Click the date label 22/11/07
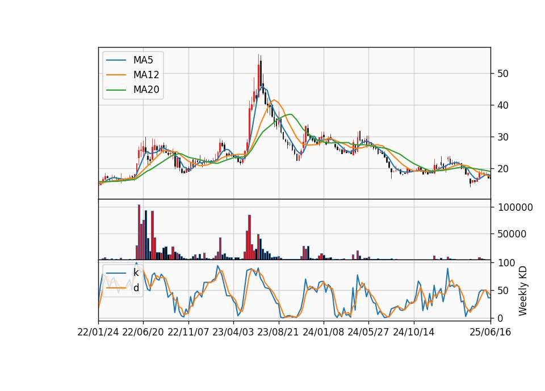The height and width of the screenshot is (391, 545). pos(188,333)
